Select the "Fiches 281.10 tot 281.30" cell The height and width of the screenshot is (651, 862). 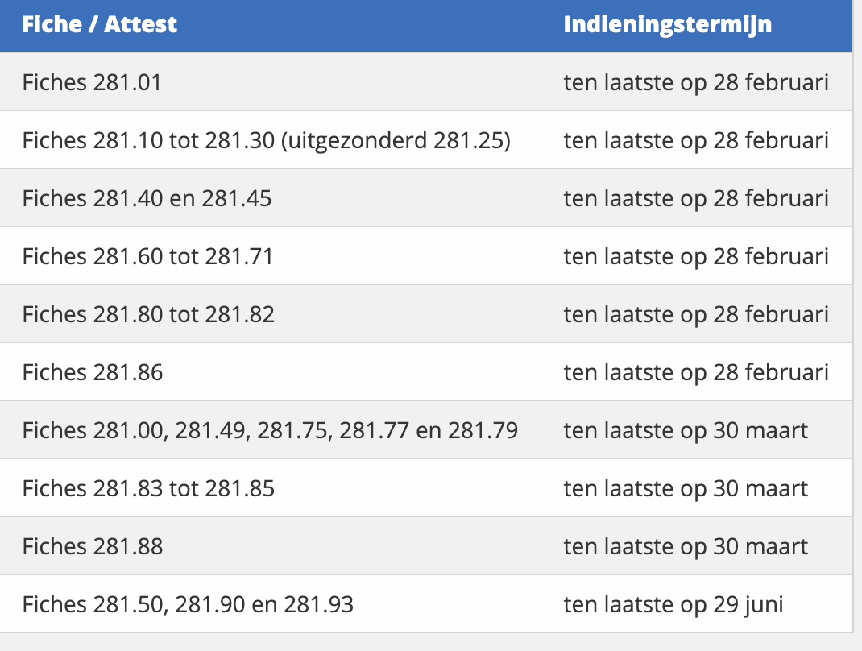[266, 141]
